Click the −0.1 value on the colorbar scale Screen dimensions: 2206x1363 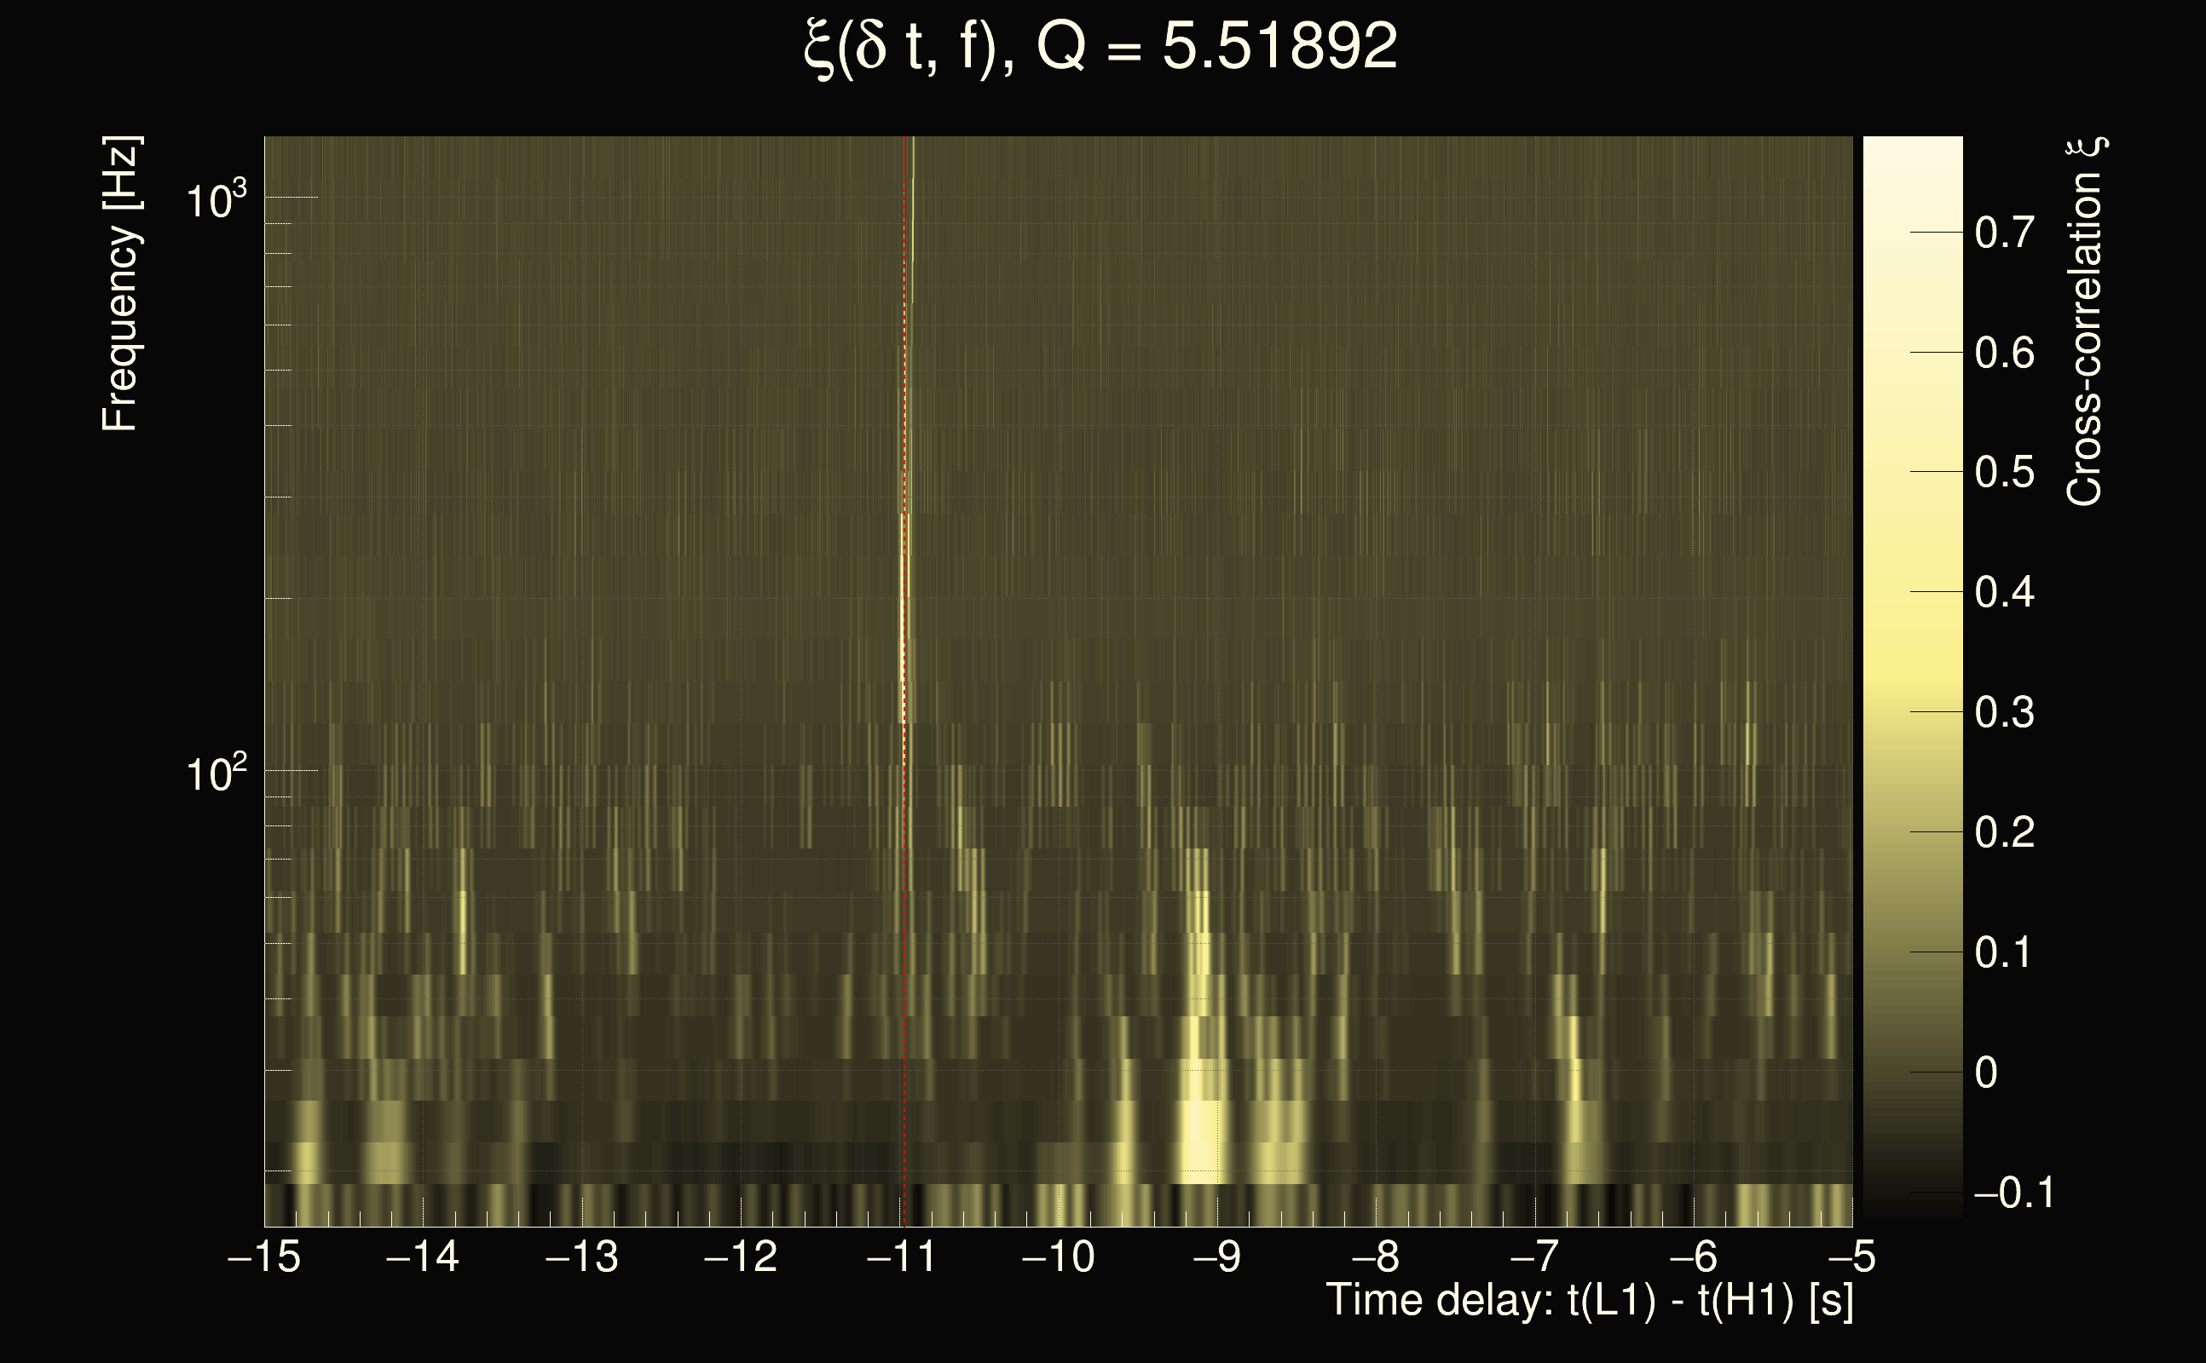tap(2013, 1193)
